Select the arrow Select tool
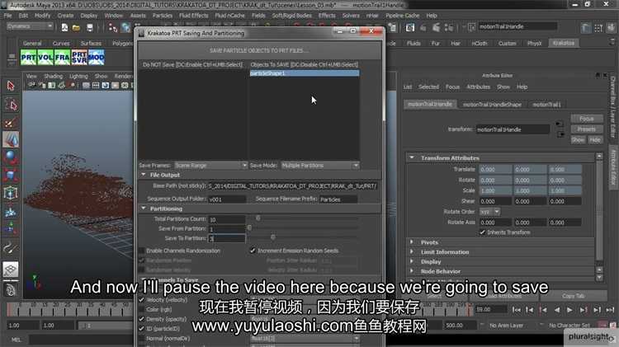The image size is (619, 347). (11, 86)
